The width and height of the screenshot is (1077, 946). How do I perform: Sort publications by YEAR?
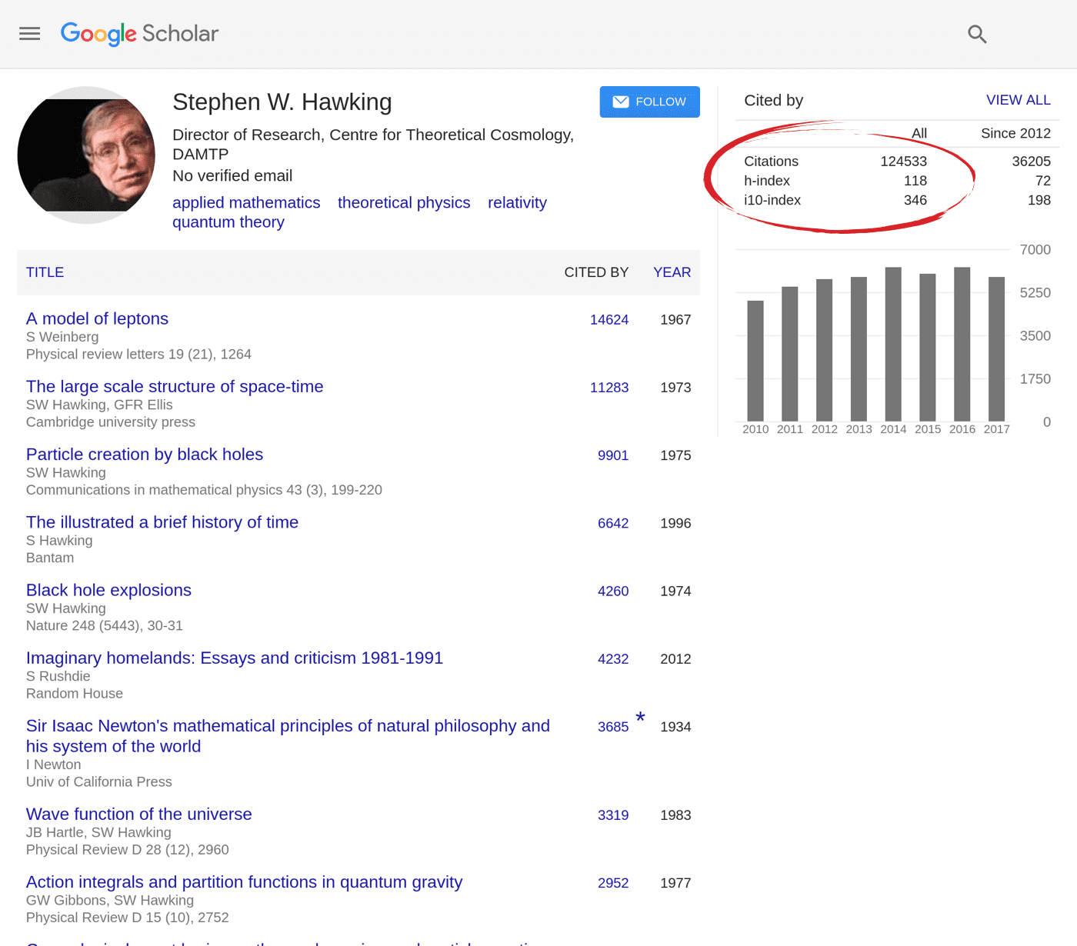pos(671,272)
